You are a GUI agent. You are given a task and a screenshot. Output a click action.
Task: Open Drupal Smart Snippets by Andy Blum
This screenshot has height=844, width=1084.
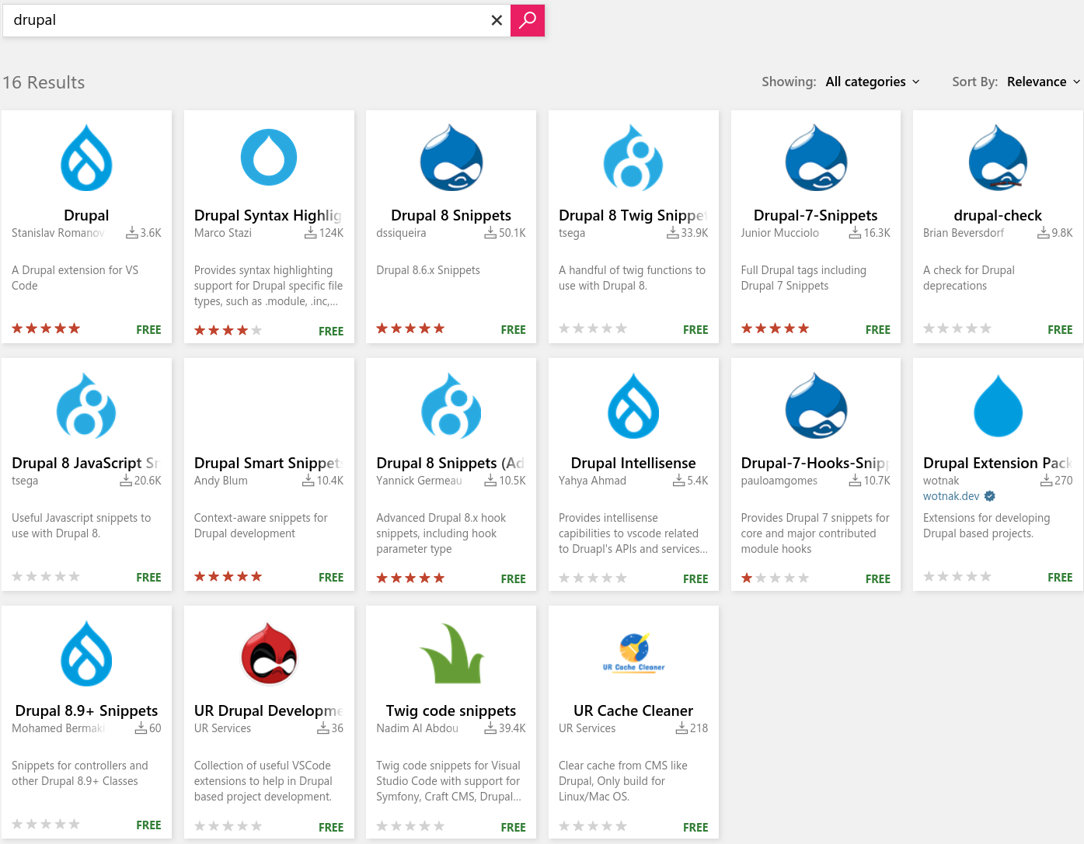(x=269, y=463)
